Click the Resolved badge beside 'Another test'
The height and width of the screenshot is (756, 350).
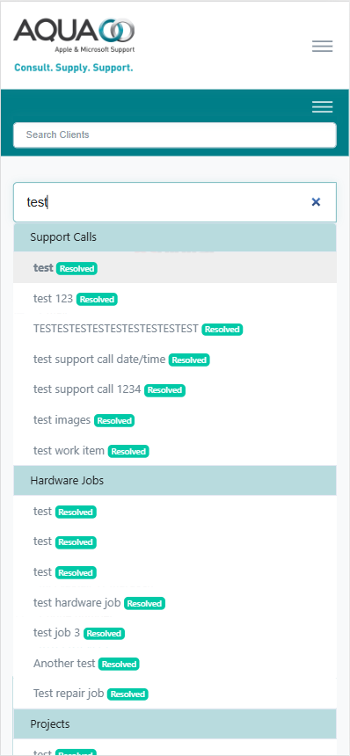click(119, 665)
